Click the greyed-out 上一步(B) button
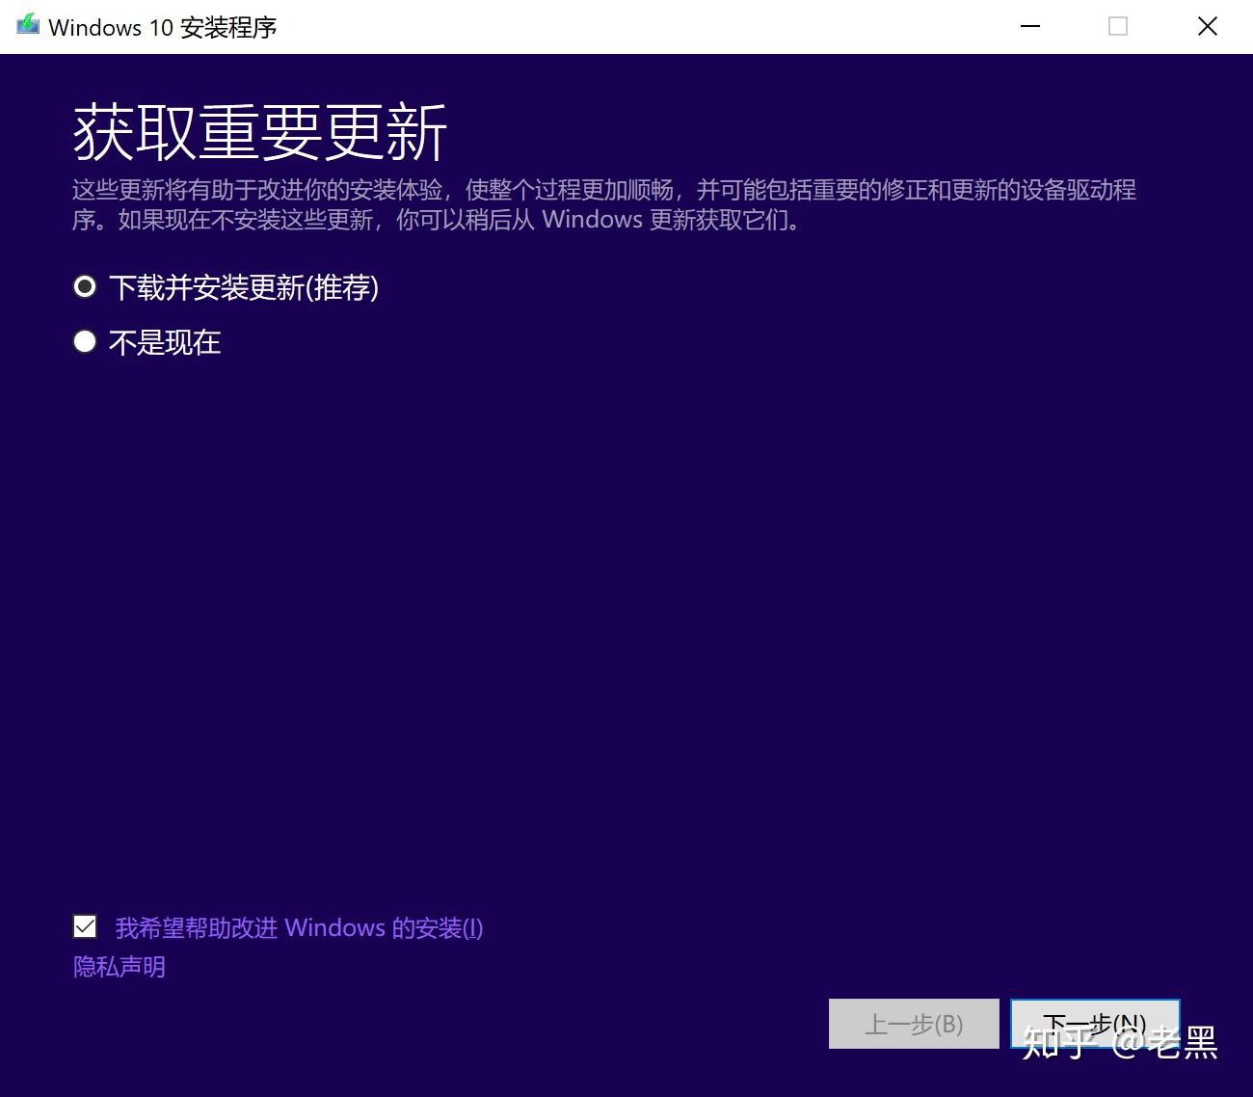 (x=913, y=1024)
